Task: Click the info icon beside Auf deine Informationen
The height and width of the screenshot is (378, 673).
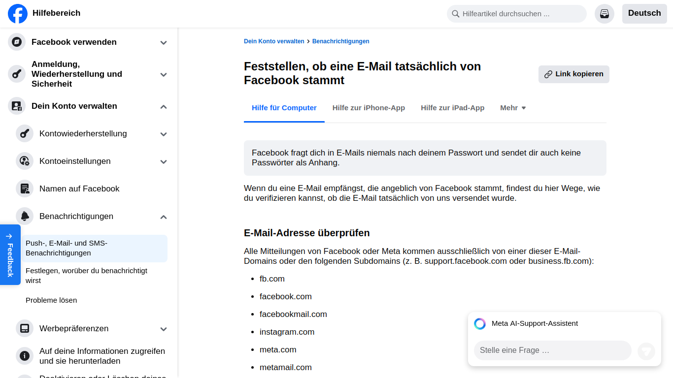Action: pyautogui.click(x=25, y=356)
